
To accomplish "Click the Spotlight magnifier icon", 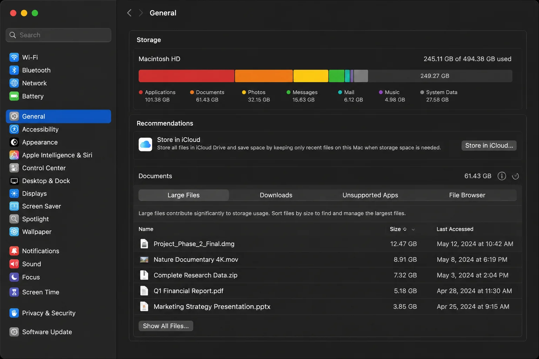I will (14, 219).
